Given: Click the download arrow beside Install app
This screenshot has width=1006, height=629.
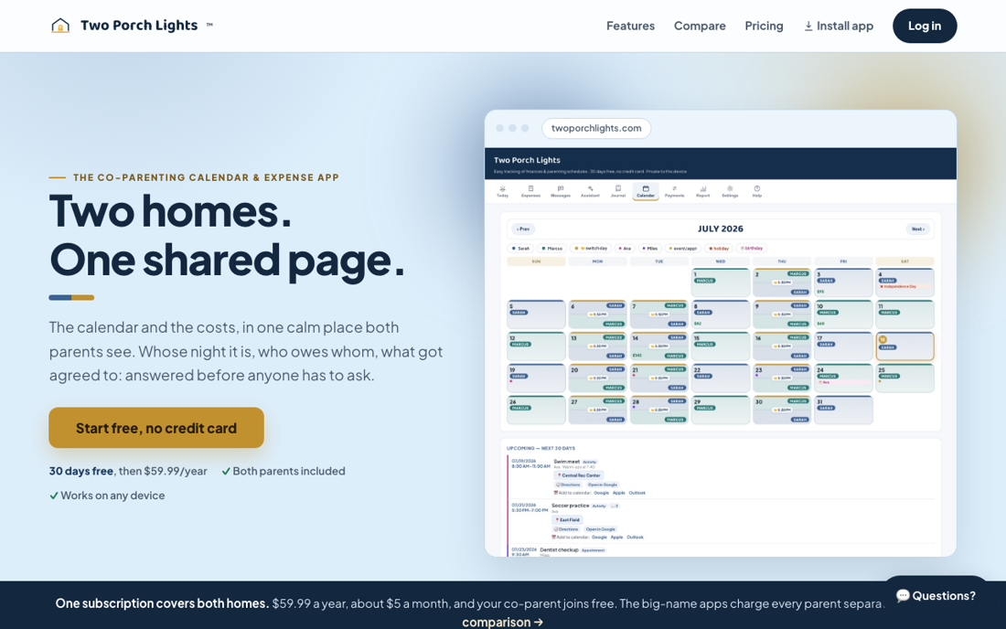Looking at the screenshot, I should tap(808, 26).
